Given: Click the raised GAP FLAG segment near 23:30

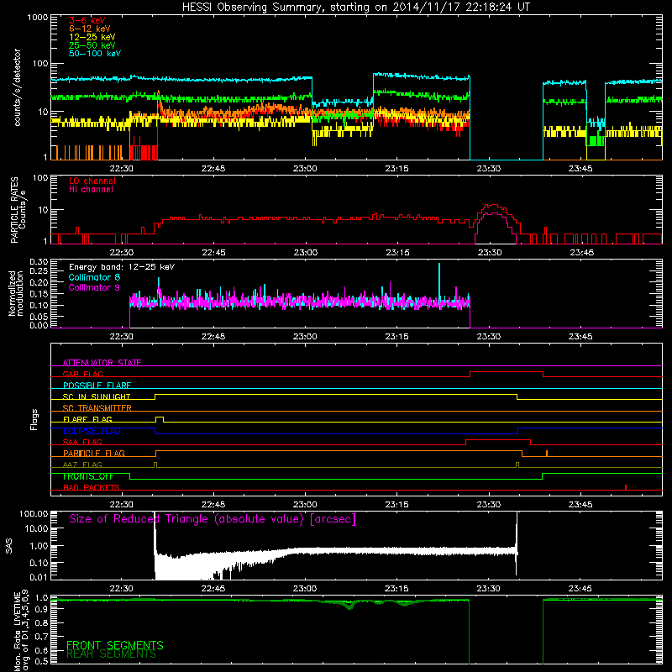Looking at the screenshot, I should (507, 372).
